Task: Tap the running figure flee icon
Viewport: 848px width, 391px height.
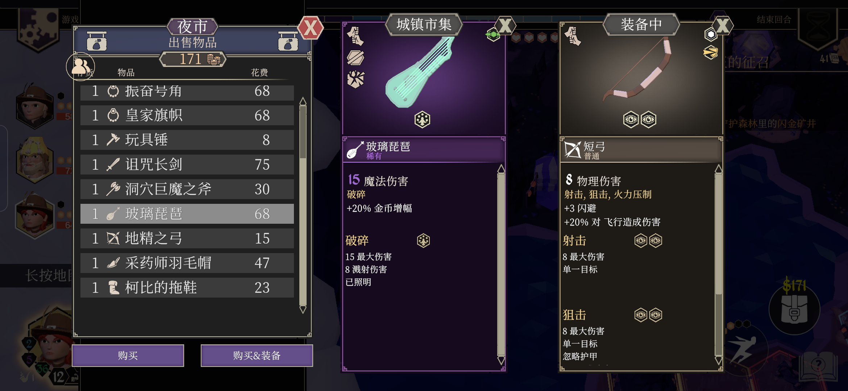Action: [743, 349]
